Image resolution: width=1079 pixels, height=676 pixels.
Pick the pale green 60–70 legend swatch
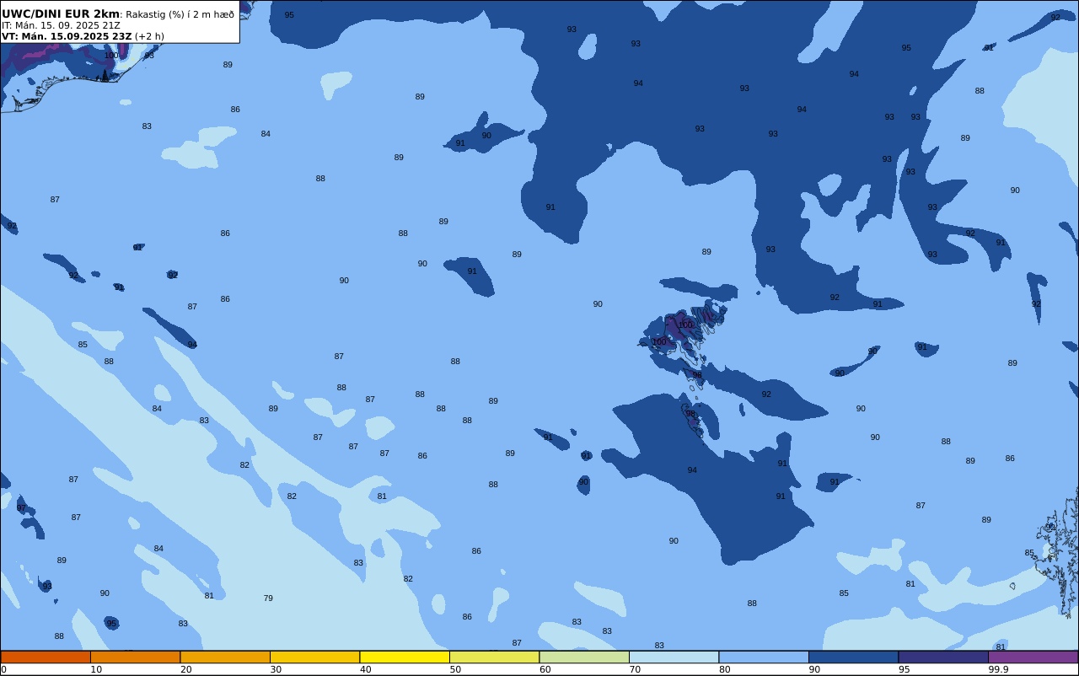pos(584,657)
